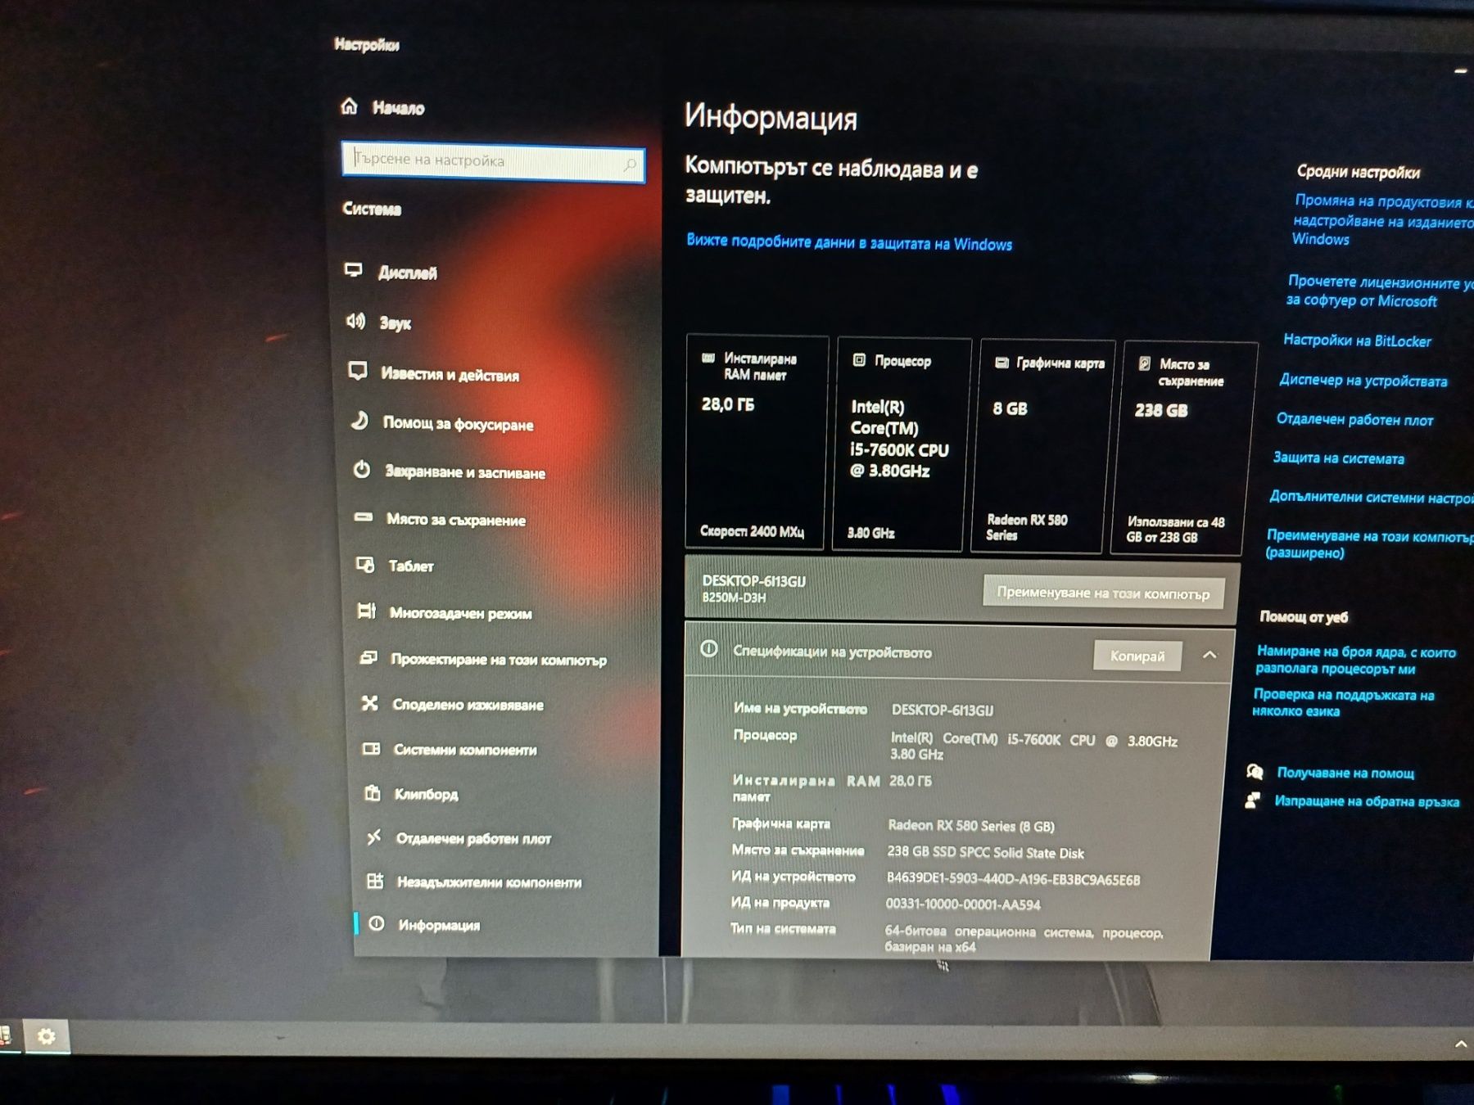Viewport: 1474px width, 1105px height.
Task: Click the Отдалечен работен плот sidebar icon
Action: click(x=374, y=837)
